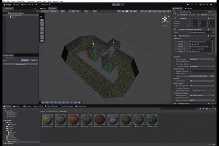Open the Component menu
Viewport: 219px width, 146px height.
click(x=30, y=1)
